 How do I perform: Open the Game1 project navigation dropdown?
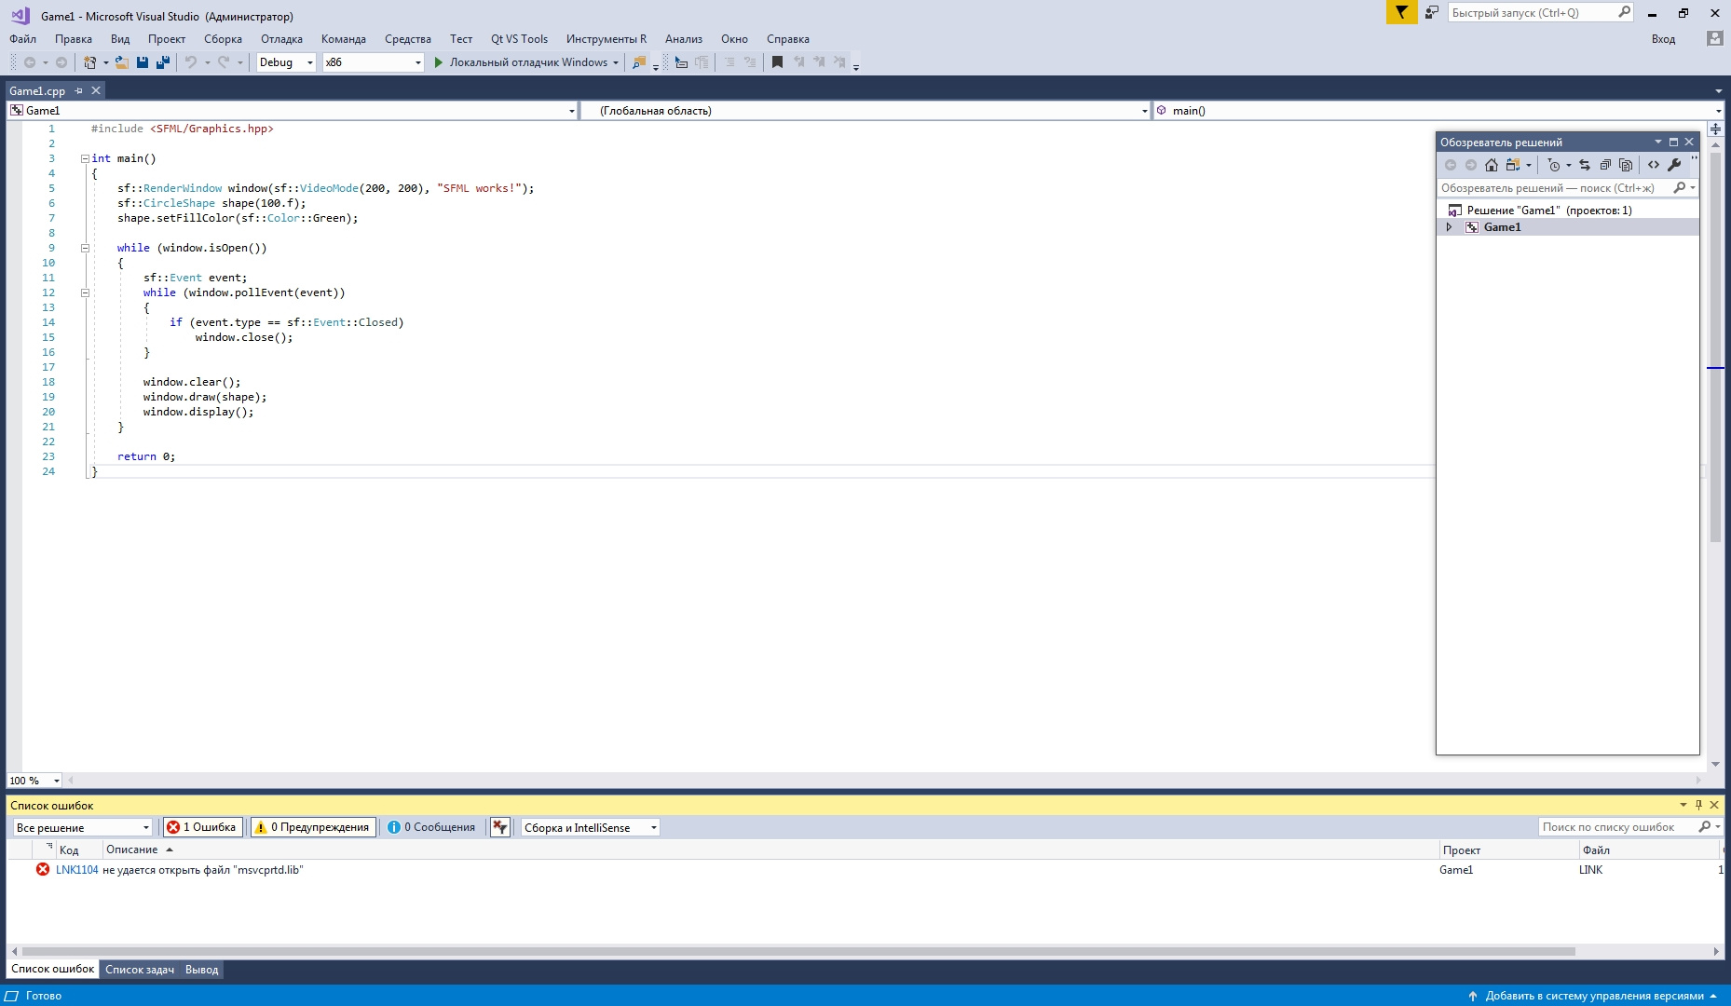pyautogui.click(x=293, y=110)
